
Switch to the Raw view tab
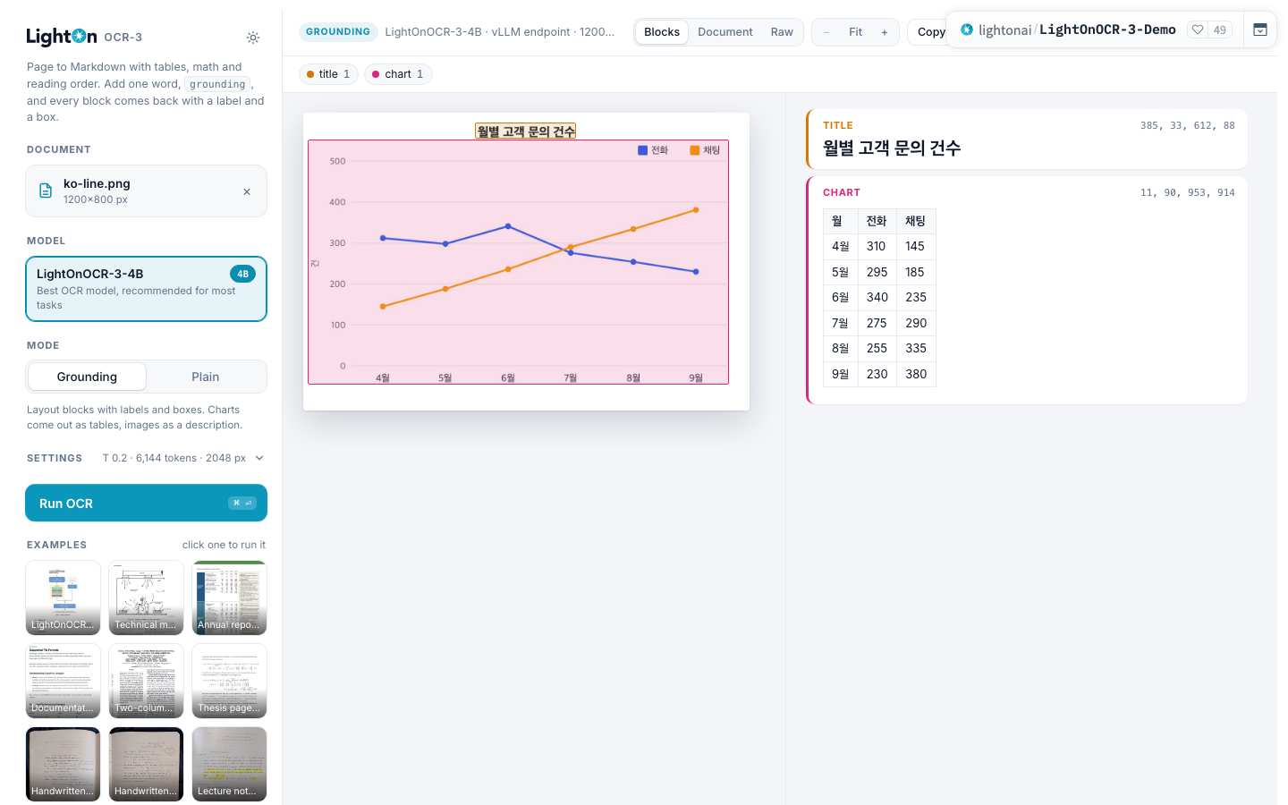click(782, 32)
